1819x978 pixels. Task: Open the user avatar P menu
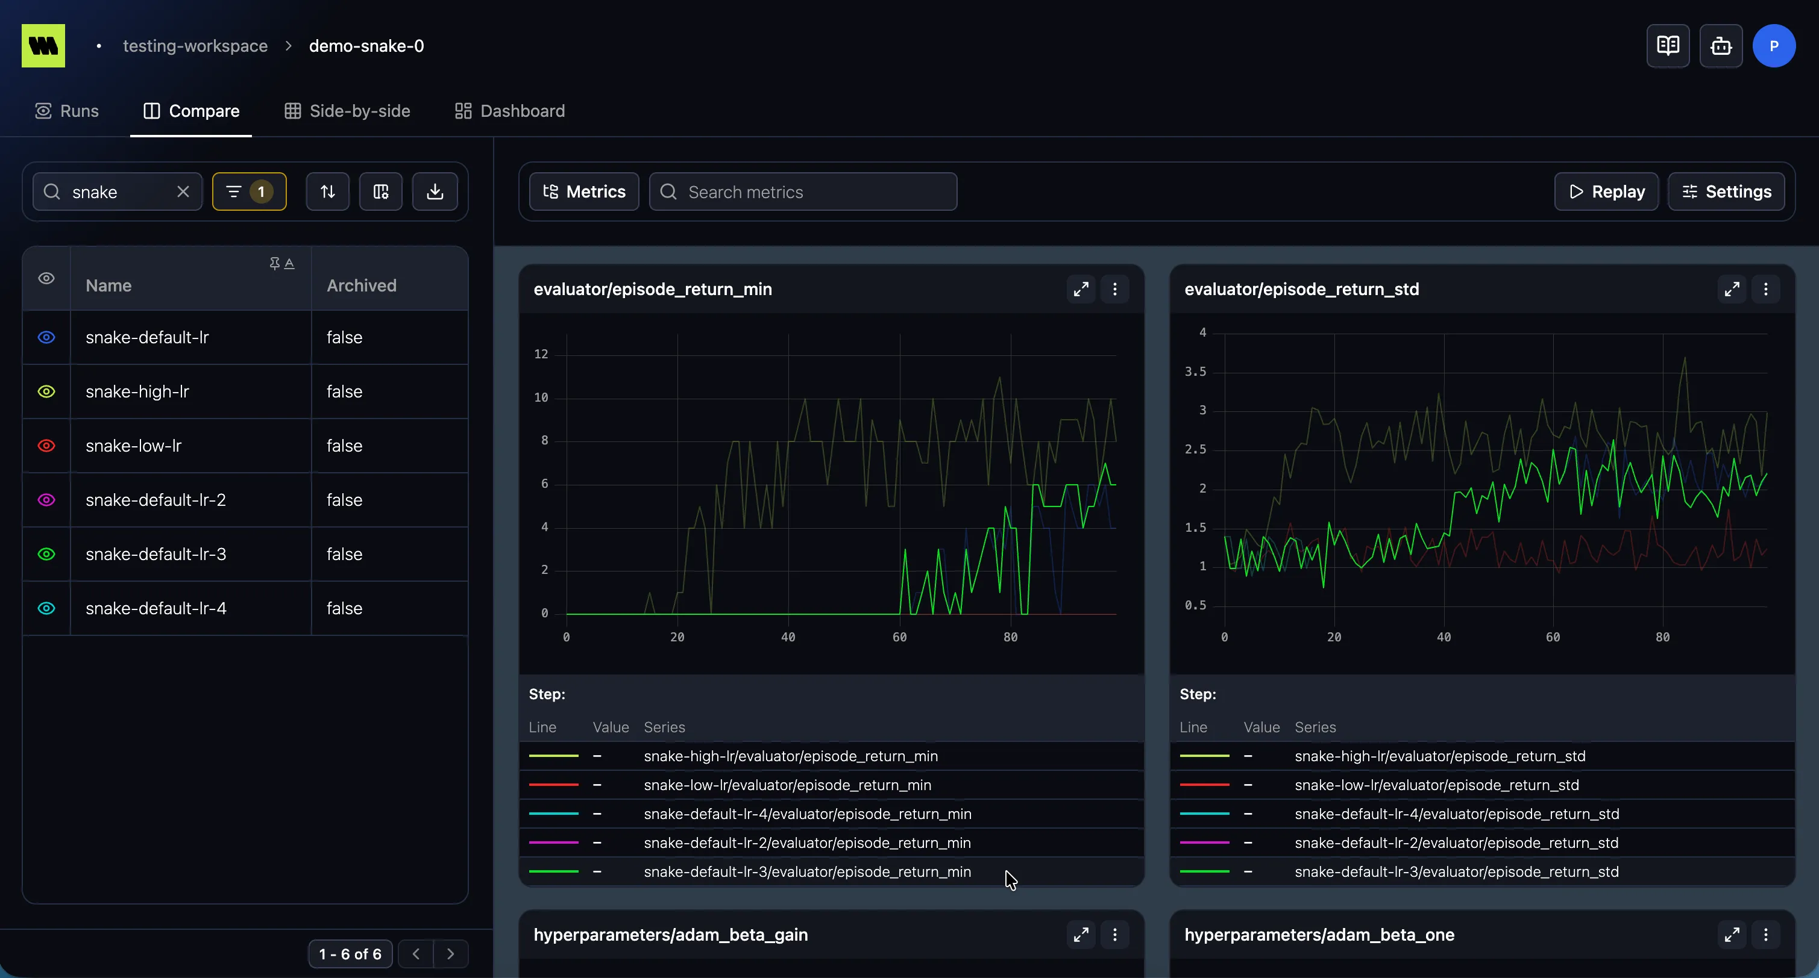(1774, 46)
